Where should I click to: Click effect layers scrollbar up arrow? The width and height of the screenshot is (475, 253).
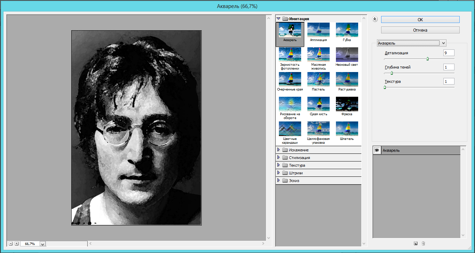pos(463,149)
